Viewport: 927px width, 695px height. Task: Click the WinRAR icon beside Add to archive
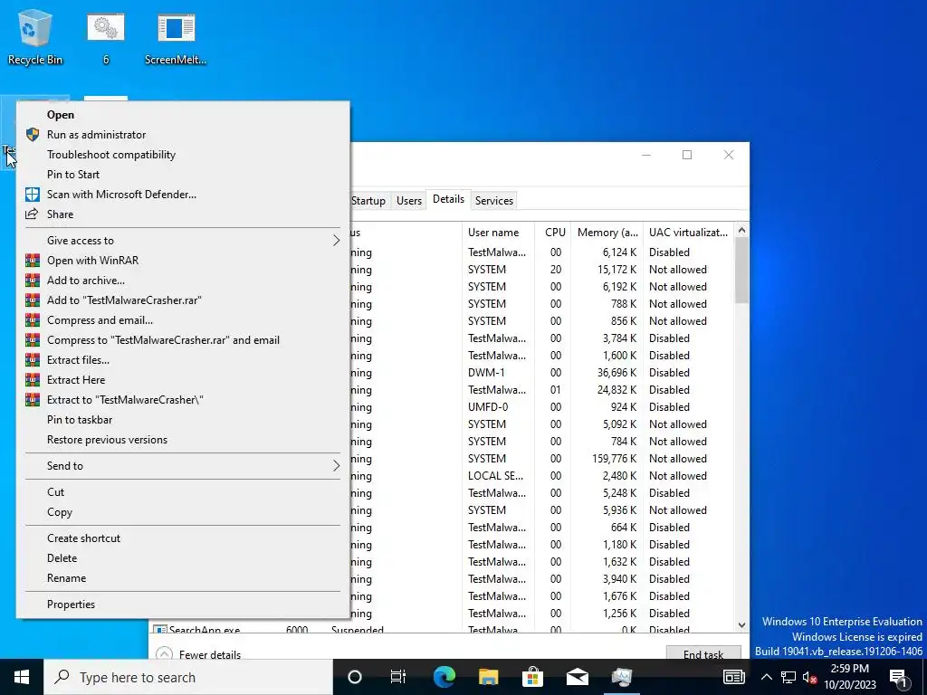click(x=33, y=281)
